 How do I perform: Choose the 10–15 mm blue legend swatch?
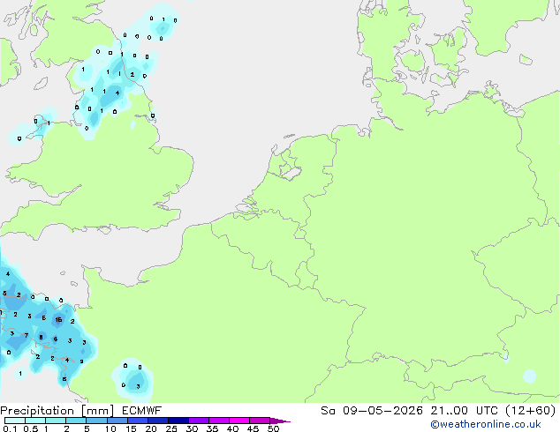coord(117,421)
